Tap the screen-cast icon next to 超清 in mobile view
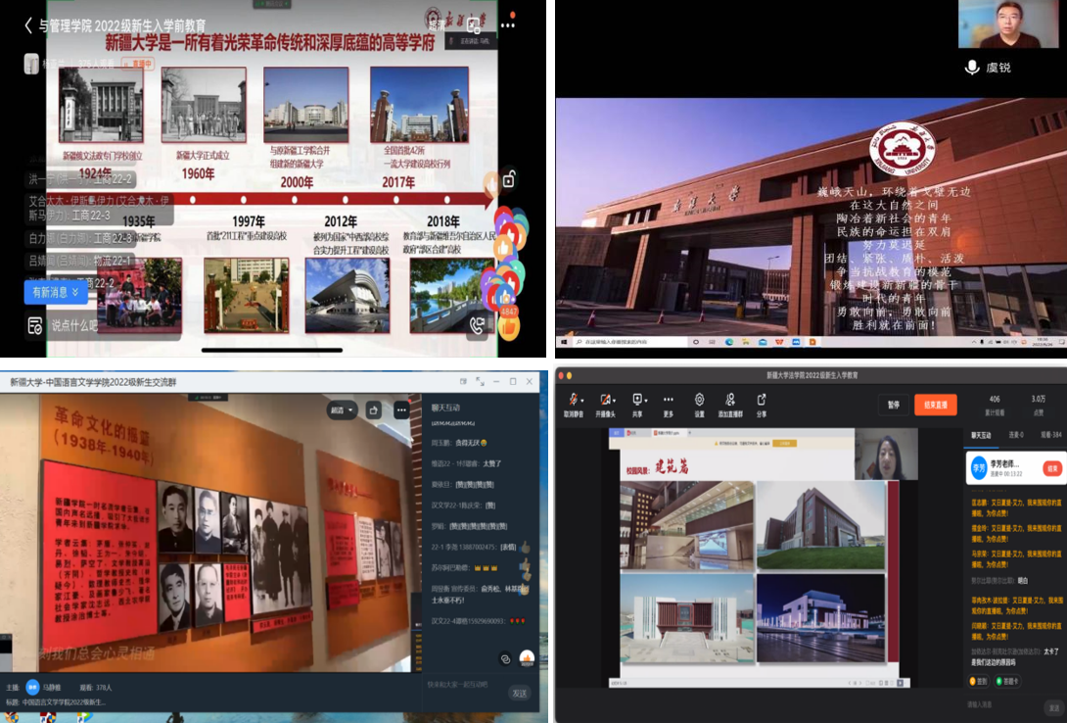The image size is (1067, 723). (x=474, y=25)
